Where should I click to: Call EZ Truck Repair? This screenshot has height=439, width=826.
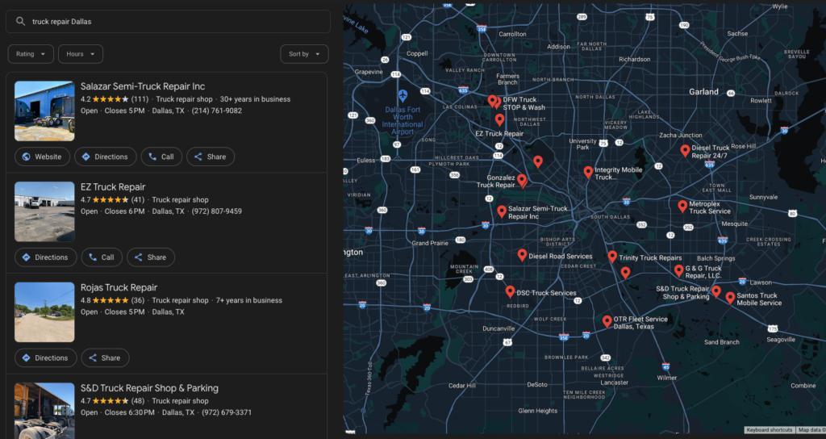[102, 257]
